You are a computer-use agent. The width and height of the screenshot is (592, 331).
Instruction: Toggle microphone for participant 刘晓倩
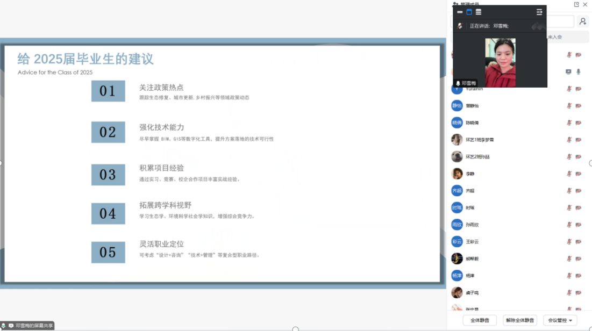[x=569, y=123]
